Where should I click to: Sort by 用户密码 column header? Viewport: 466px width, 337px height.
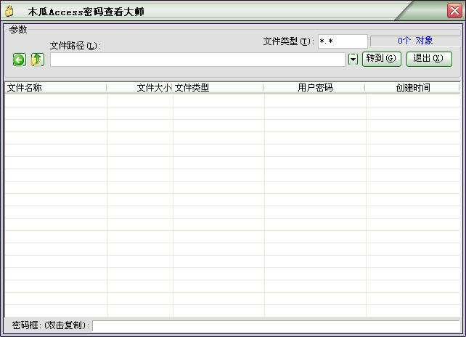[x=314, y=88]
